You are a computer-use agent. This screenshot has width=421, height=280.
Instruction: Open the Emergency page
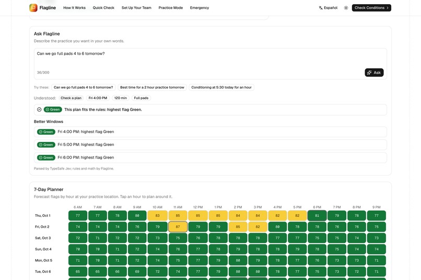[x=200, y=8]
